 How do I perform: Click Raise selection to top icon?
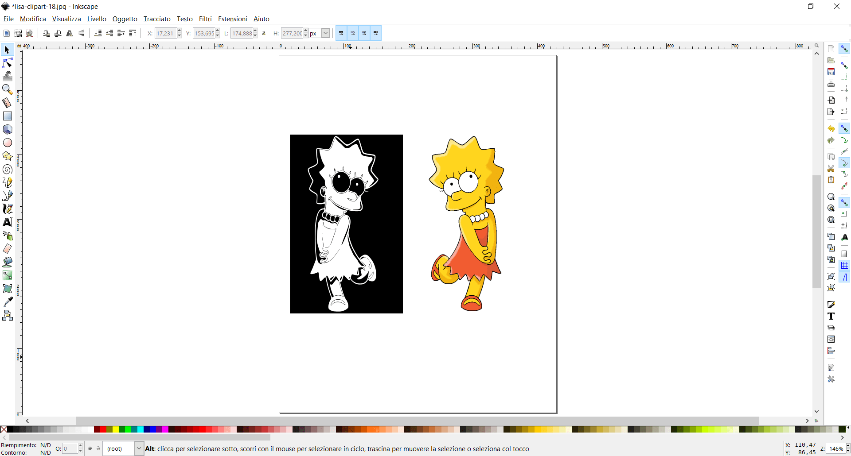[x=133, y=33]
